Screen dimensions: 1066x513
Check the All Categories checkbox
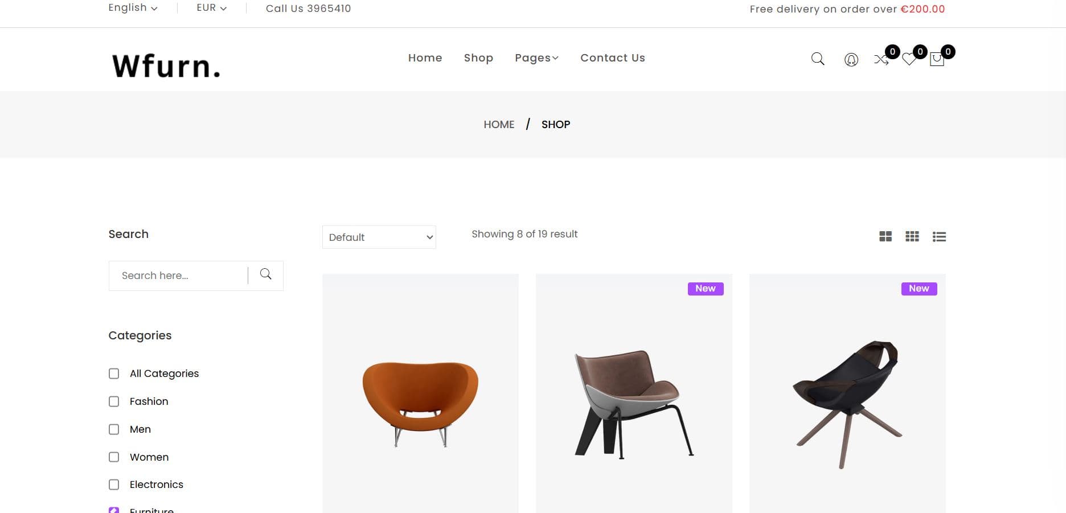pyautogui.click(x=114, y=374)
